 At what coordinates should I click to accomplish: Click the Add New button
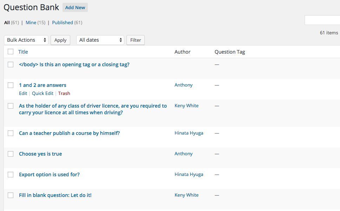(75, 7)
